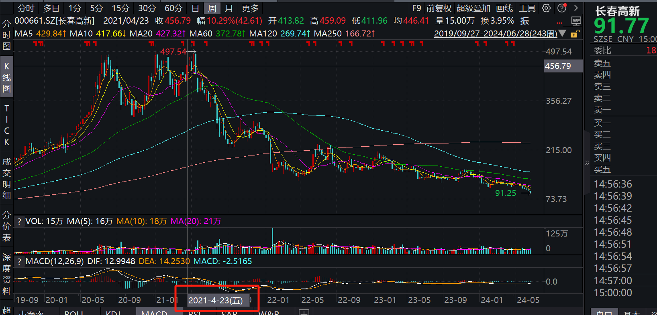Switch to 多日 period tab
Viewport: 657px width, 315px height.
click(x=51, y=8)
